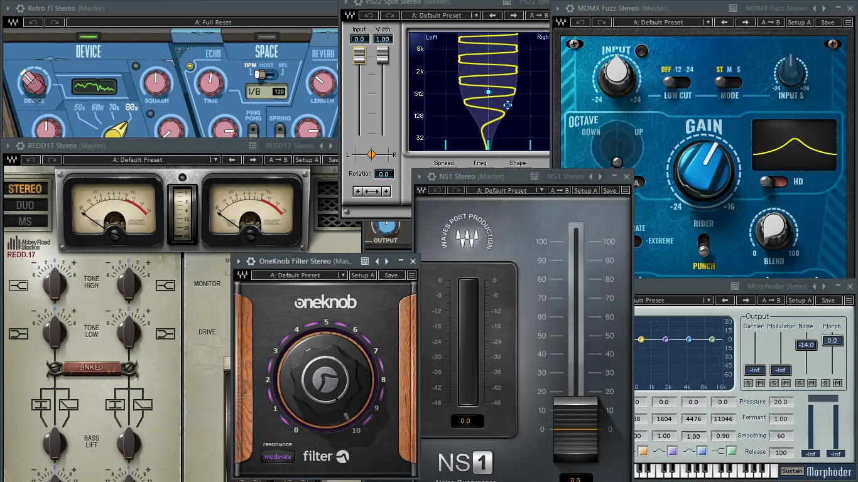
Task: Click Save in the MDMX Fuzz toolbar
Action: point(828,22)
